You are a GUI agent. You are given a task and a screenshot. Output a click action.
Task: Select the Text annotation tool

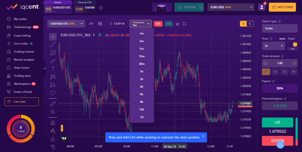53,69
